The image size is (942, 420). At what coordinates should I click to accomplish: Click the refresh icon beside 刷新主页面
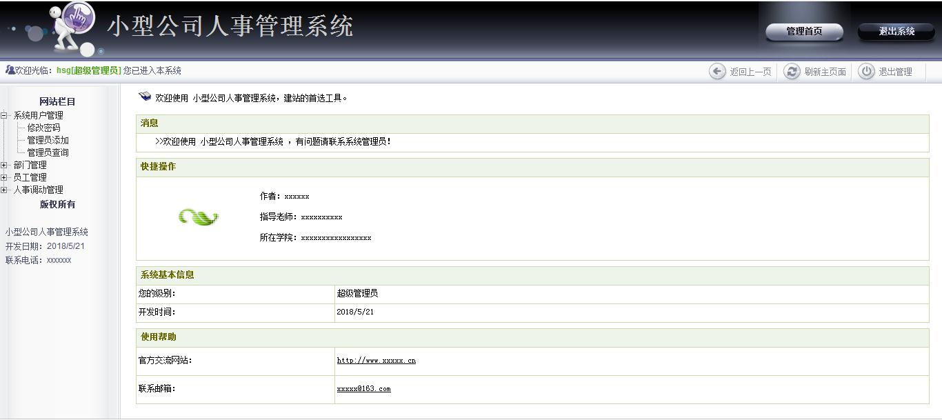click(792, 71)
